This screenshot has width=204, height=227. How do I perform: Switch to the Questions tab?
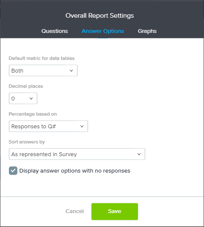click(x=55, y=31)
